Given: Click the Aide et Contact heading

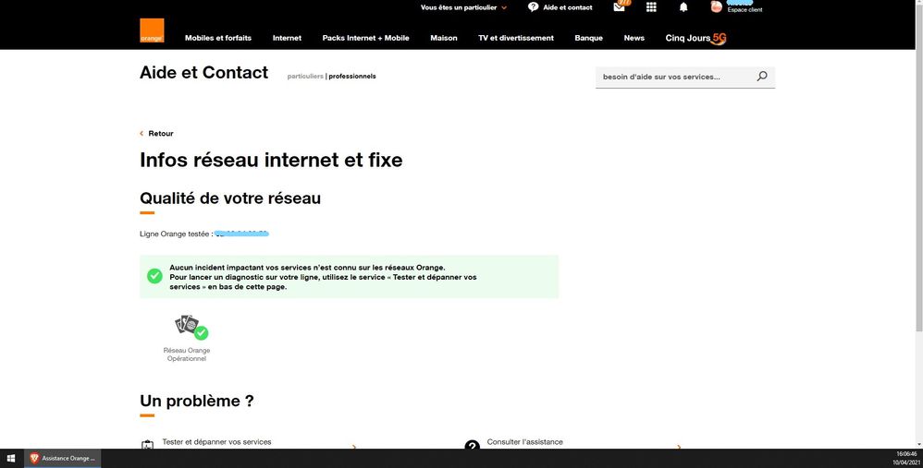Looking at the screenshot, I should pyautogui.click(x=203, y=72).
